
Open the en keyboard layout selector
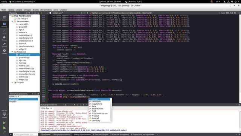coord(218,2)
